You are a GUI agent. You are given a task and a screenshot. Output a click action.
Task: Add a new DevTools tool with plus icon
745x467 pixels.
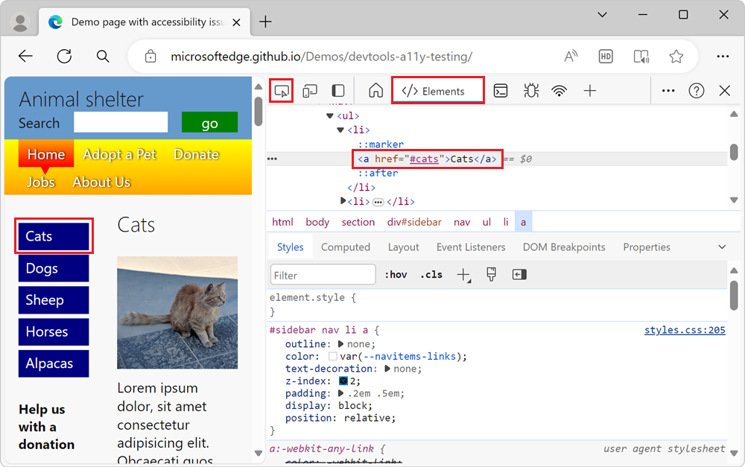(x=589, y=90)
